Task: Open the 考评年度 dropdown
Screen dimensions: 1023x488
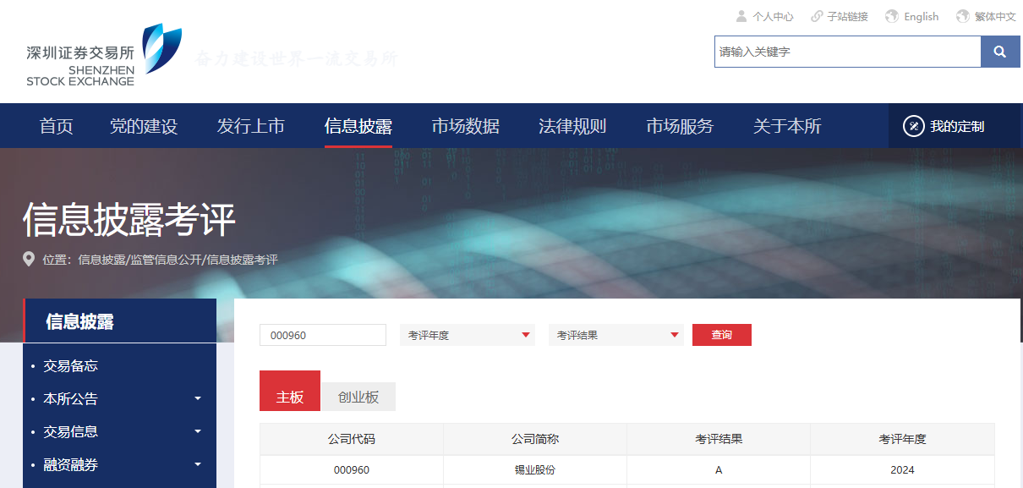Action: pos(467,335)
